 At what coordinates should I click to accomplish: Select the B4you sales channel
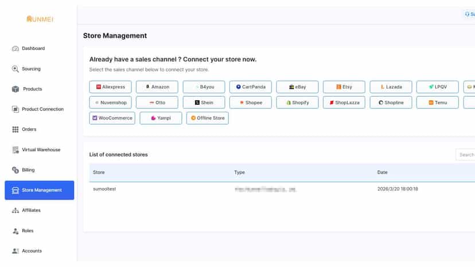204,87
